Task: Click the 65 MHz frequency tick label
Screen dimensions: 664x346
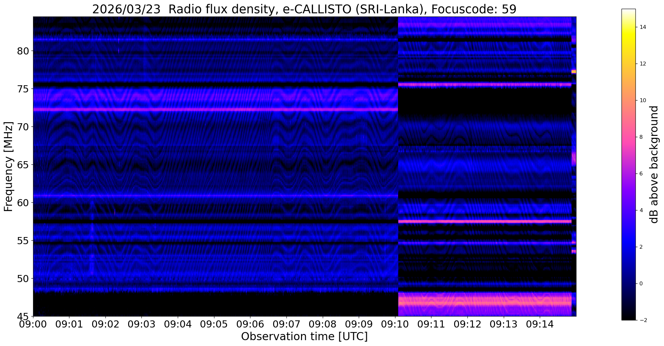Action: point(23,165)
